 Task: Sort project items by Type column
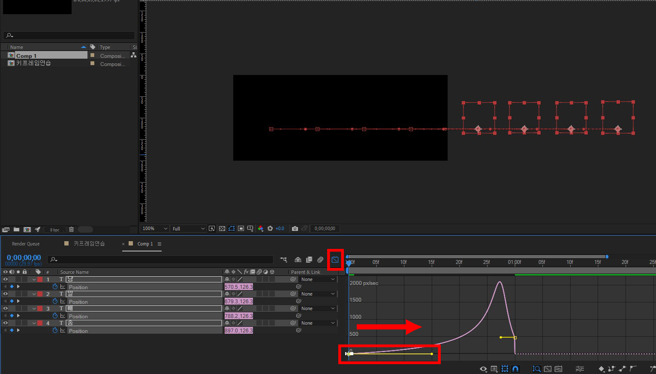click(105, 47)
